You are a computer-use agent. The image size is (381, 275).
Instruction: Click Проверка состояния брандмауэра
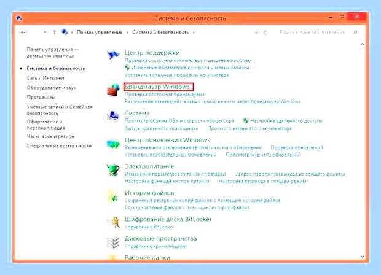[x=165, y=94]
